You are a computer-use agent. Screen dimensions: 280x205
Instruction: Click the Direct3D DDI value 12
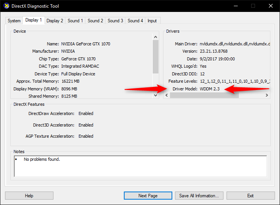click(202, 74)
